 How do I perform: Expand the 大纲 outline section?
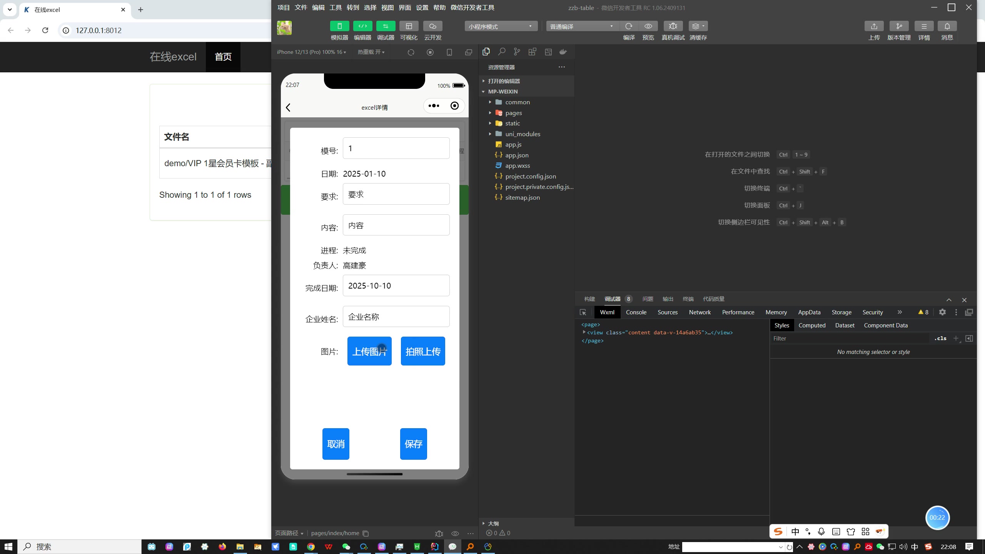[x=527, y=523]
